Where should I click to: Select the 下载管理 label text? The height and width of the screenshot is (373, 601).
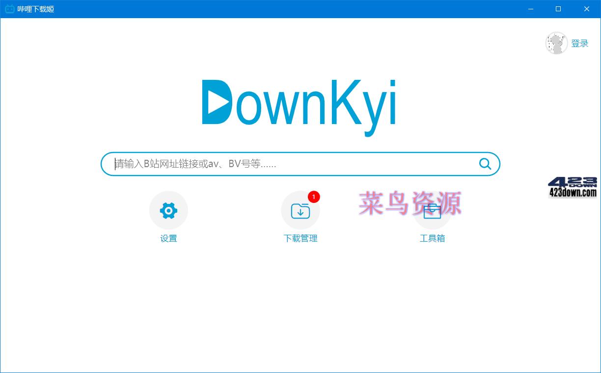pos(300,238)
